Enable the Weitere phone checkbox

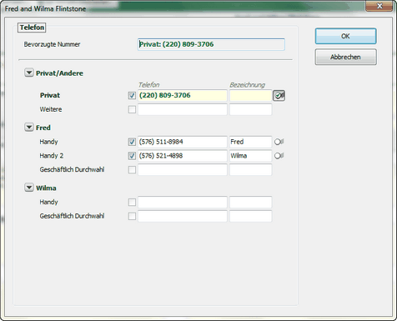tap(132, 109)
